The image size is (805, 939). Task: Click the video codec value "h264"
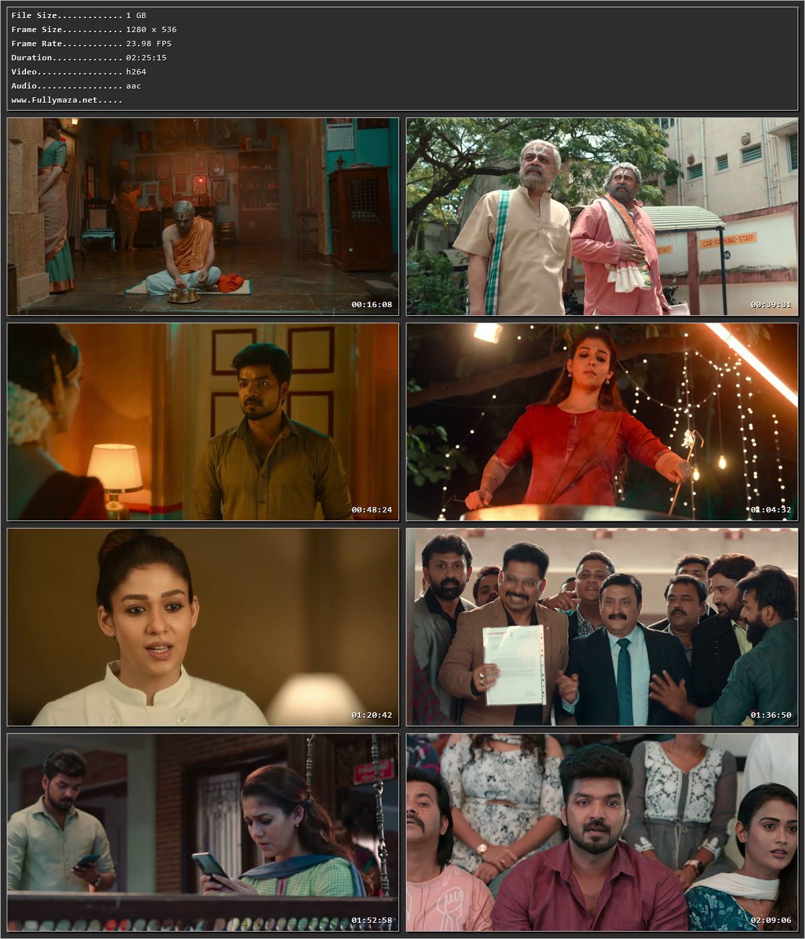tap(136, 72)
